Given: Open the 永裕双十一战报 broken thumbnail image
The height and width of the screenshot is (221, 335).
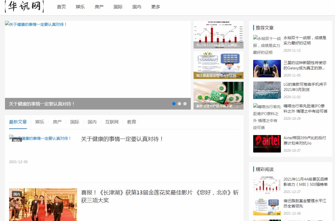Looking at the screenshot, I should pos(267,45).
